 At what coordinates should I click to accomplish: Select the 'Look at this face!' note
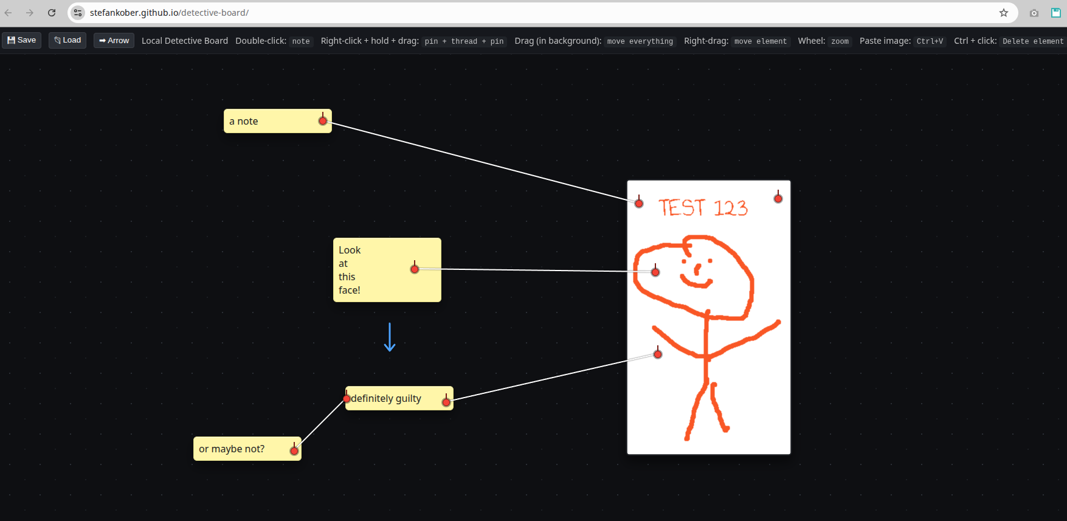387,270
